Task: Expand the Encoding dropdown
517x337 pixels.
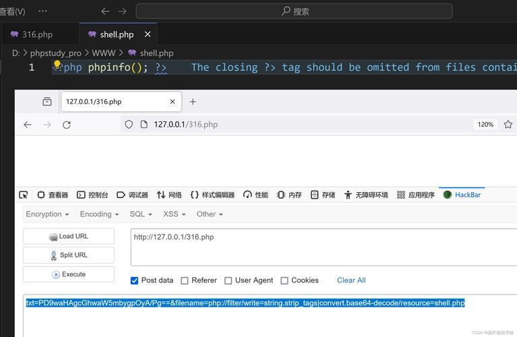Action: (x=99, y=214)
